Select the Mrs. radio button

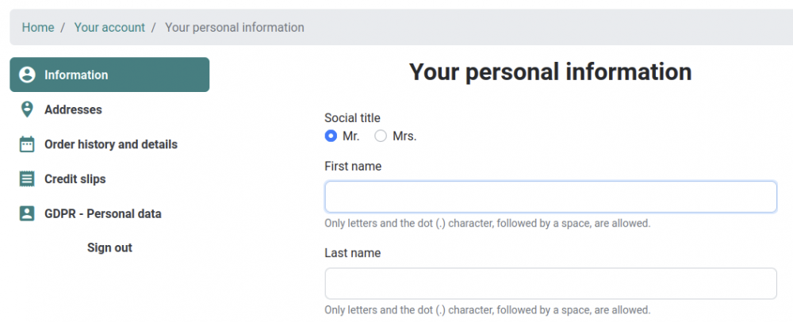point(381,136)
